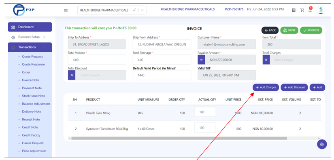
Task: Click the grid icon beside the cart
Action: pyautogui.click(x=294, y=10)
